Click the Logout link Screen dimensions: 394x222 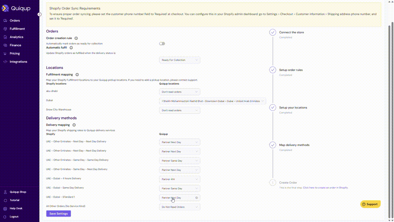(14, 217)
